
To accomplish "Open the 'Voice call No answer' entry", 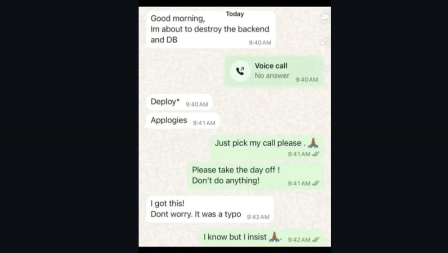I will pyautogui.click(x=274, y=71).
